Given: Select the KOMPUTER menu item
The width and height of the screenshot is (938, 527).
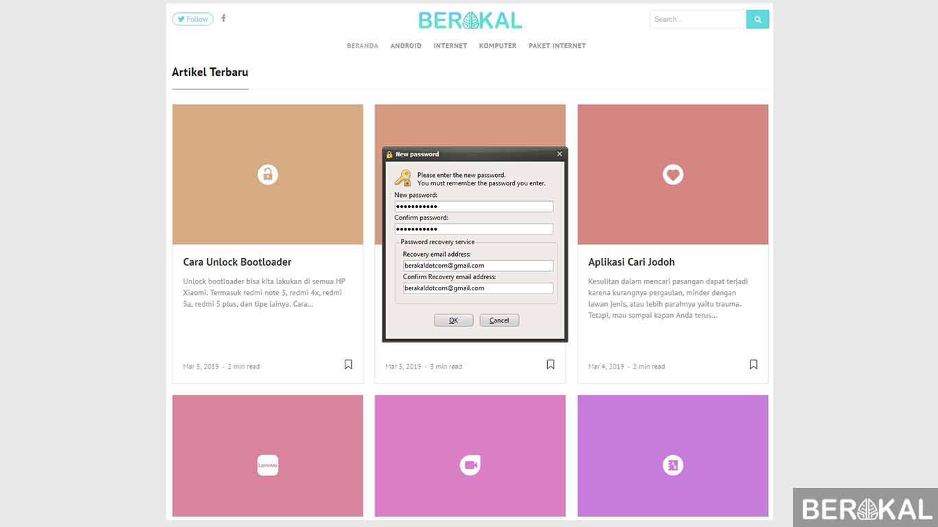Looking at the screenshot, I should click(498, 46).
